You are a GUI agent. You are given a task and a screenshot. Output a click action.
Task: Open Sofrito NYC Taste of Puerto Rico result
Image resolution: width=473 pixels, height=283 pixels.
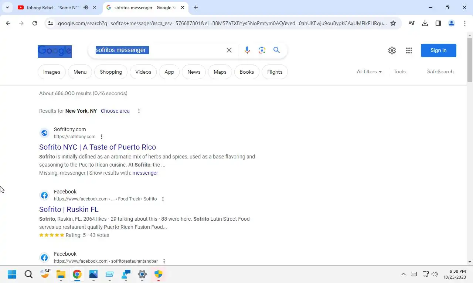coord(98,147)
